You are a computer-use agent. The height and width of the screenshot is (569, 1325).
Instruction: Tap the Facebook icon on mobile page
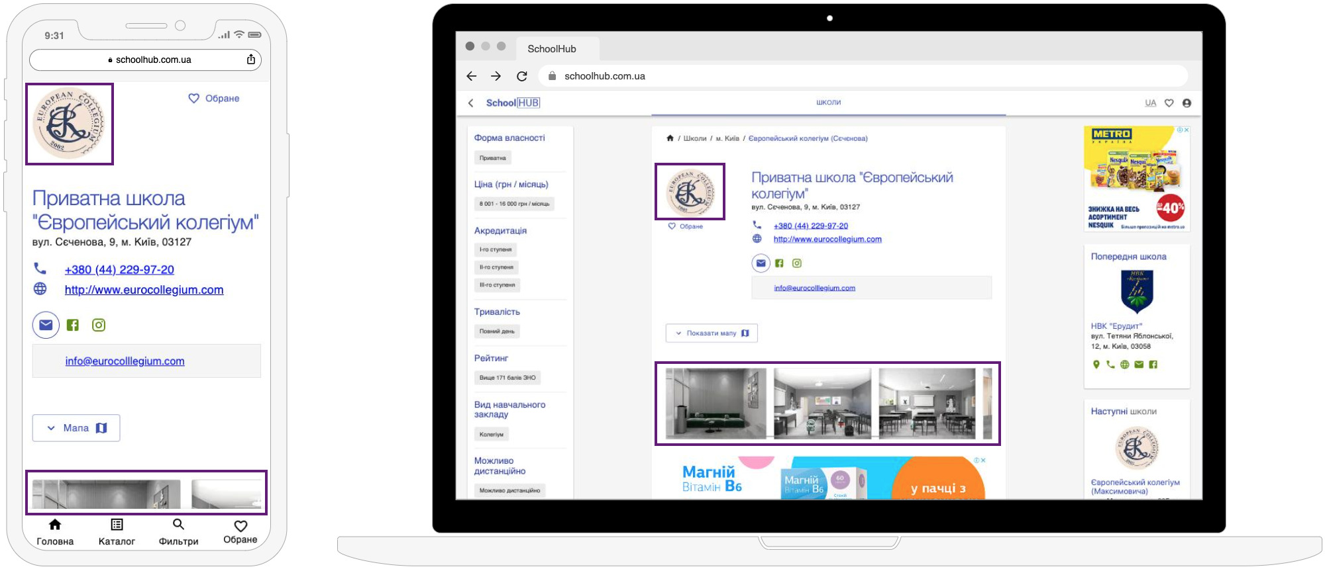click(x=73, y=325)
